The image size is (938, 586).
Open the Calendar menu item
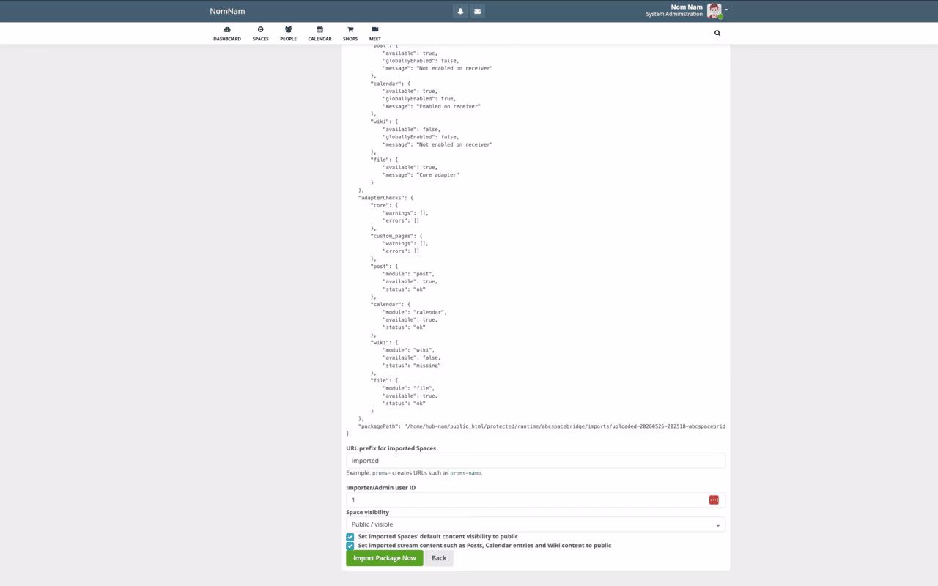(x=320, y=34)
